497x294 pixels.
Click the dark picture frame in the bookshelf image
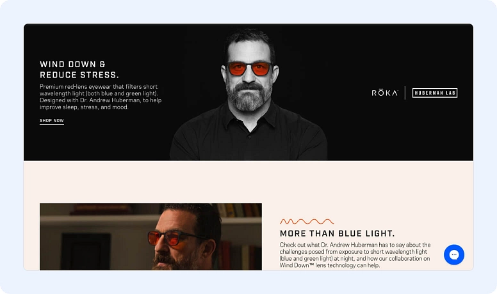pos(86,251)
